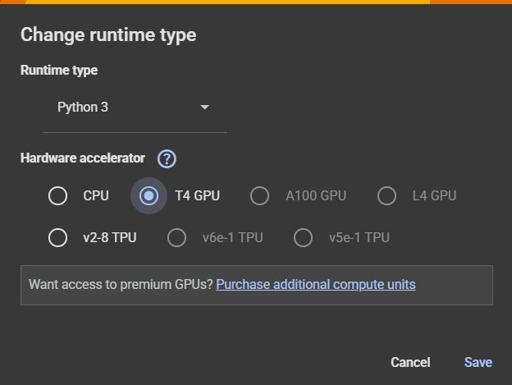
Task: Click the v5e-1 TPU label text
Action: (359, 237)
